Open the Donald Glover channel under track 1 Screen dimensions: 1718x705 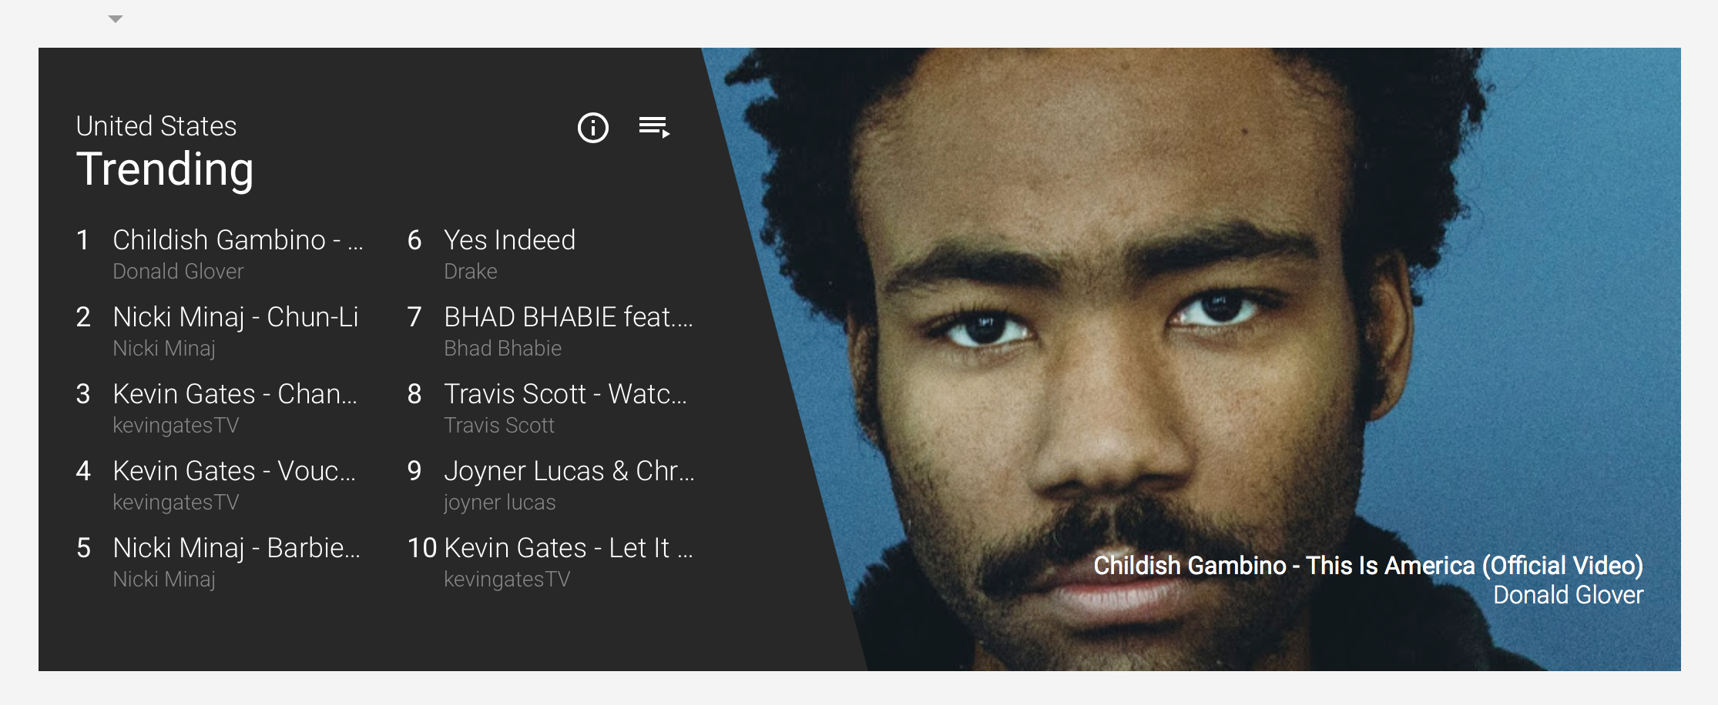click(x=178, y=272)
